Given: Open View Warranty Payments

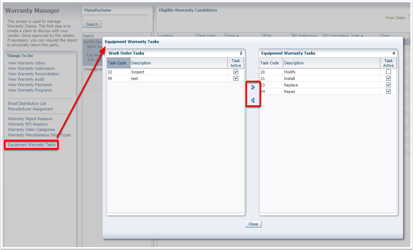Looking at the screenshot, I should (30, 85).
